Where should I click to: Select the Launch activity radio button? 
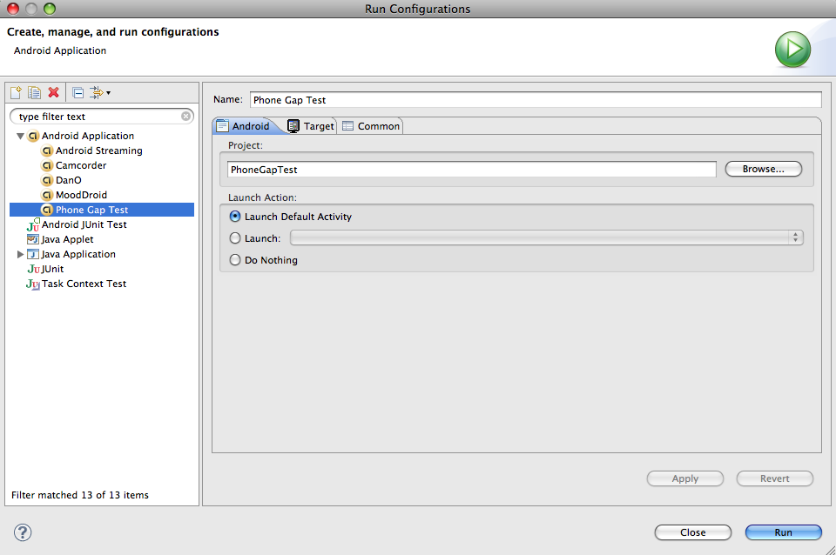click(x=234, y=238)
